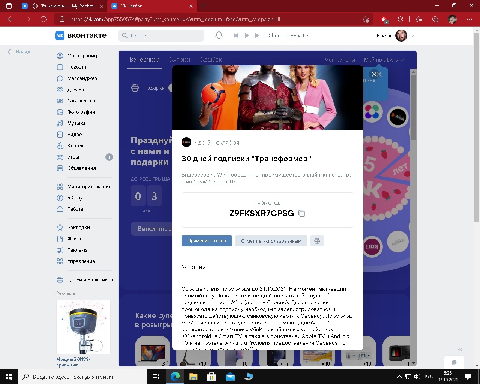Click the Windows taskbar search box

coord(82,376)
